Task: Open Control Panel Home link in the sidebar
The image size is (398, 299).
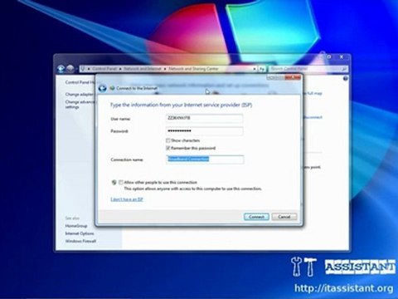Action: coord(80,82)
